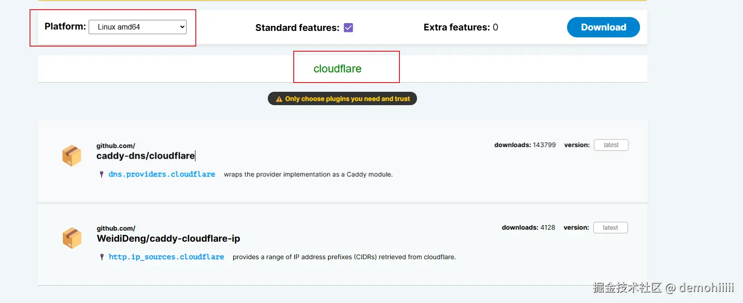Click the WeidiDeng/caddy-cloudflare-ip package name
The image size is (743, 303).
(x=168, y=238)
